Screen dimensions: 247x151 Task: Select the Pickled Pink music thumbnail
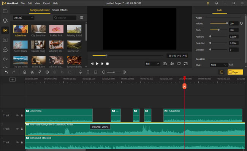[56, 29]
